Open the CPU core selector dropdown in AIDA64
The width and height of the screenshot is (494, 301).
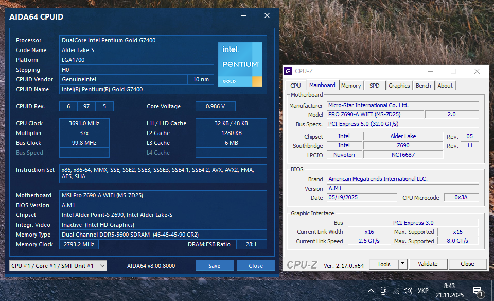pos(58,266)
